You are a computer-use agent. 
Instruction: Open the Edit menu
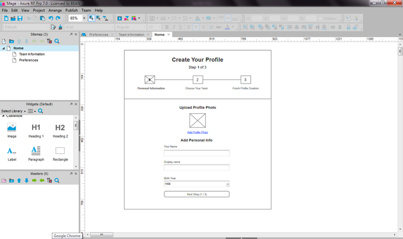click(x=14, y=10)
